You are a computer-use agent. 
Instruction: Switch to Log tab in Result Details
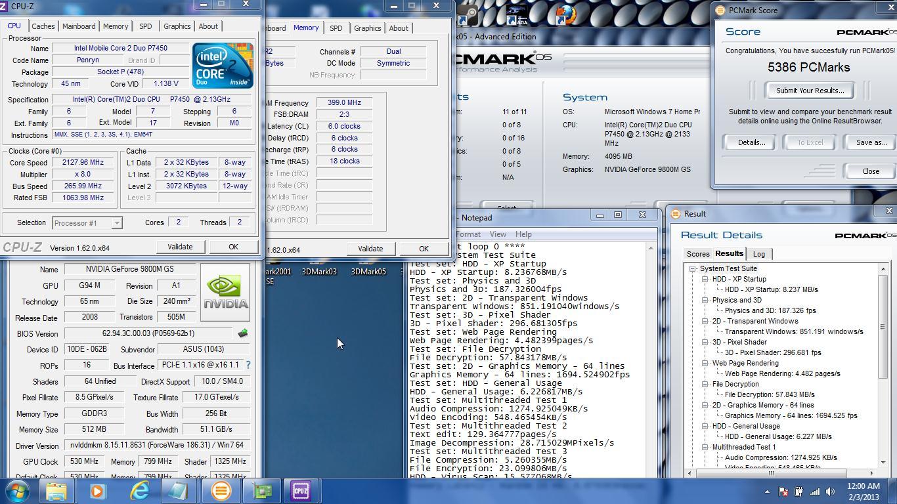[x=759, y=254]
